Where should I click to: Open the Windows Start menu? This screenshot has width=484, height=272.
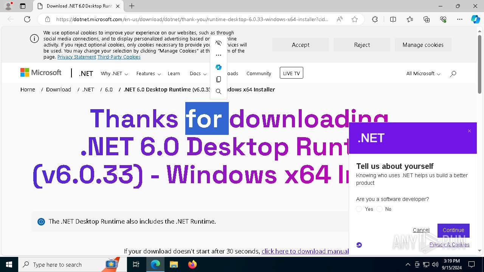point(9,264)
